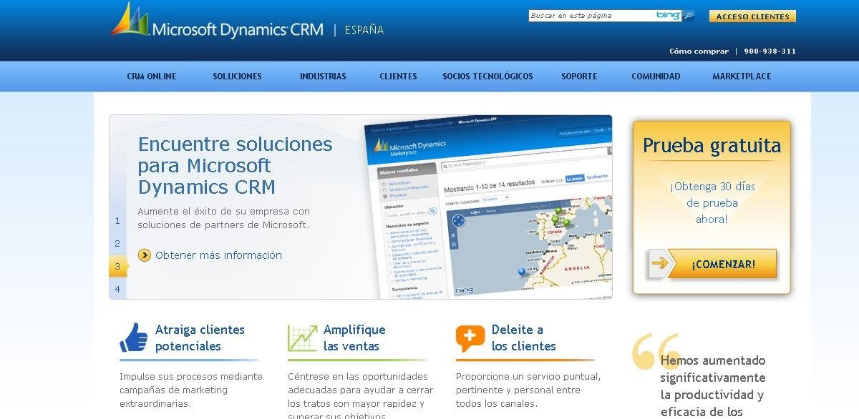The width and height of the screenshot is (859, 419).
Task: Open the Soluciones navigation menu
Action: pyautogui.click(x=237, y=77)
